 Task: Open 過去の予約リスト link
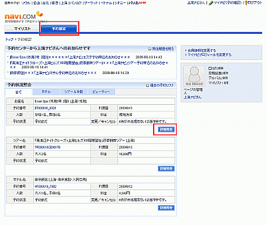click(161, 85)
